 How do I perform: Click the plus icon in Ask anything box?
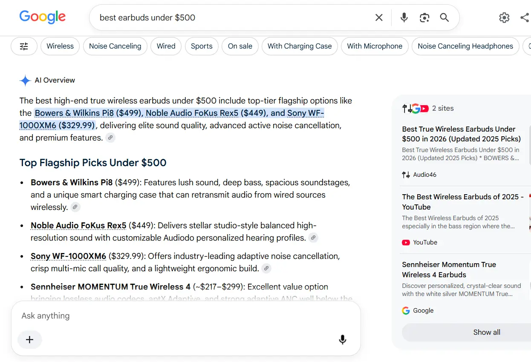[x=29, y=339]
